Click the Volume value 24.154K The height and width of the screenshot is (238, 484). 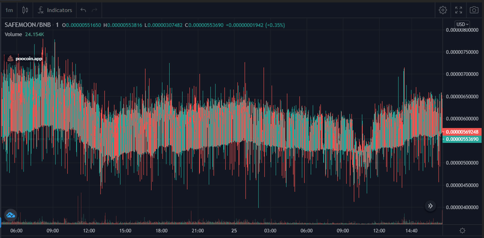[x=34, y=34]
